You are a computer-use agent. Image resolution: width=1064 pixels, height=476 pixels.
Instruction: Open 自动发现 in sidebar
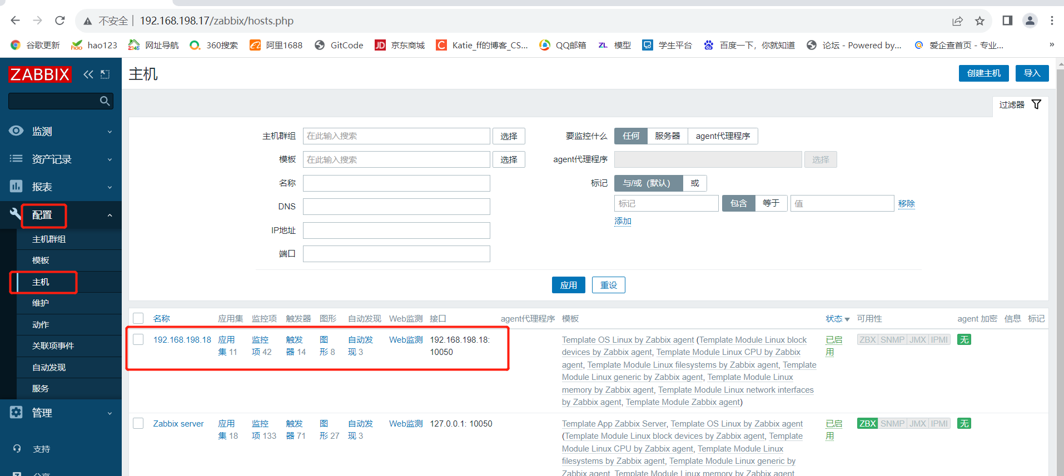pos(49,368)
